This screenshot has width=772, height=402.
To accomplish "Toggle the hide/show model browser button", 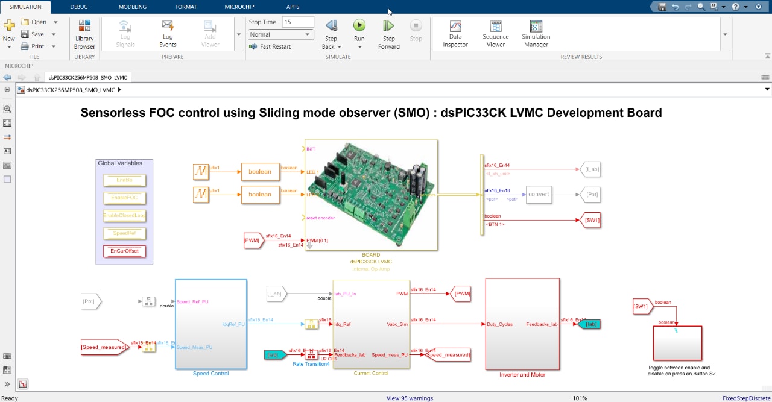I will [7, 384].
